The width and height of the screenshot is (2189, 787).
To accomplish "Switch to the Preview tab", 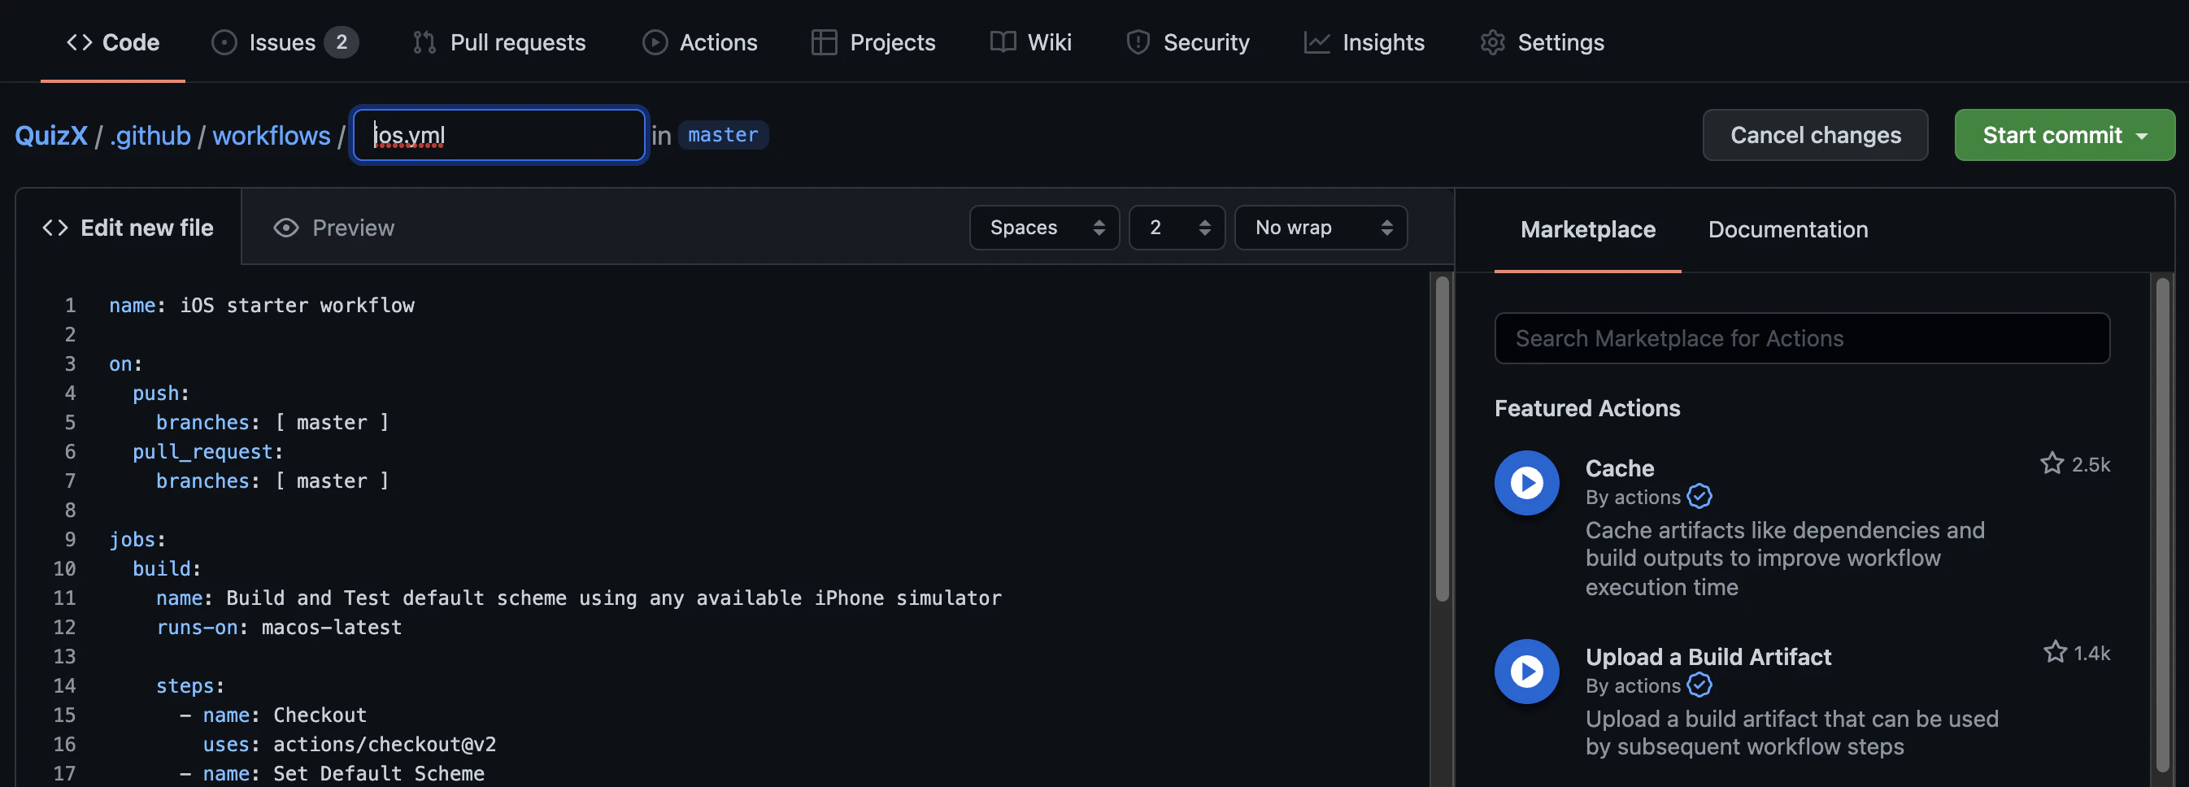I will tap(334, 227).
